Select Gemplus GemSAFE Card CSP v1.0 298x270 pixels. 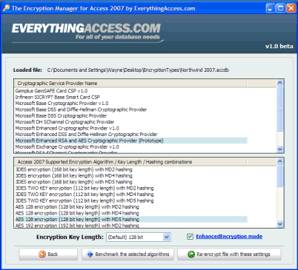pyautogui.click(x=131, y=91)
